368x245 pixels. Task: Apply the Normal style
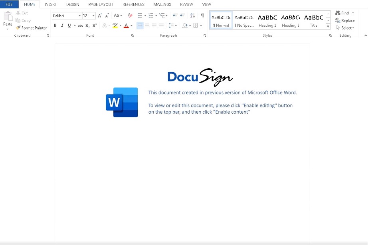[x=221, y=20]
